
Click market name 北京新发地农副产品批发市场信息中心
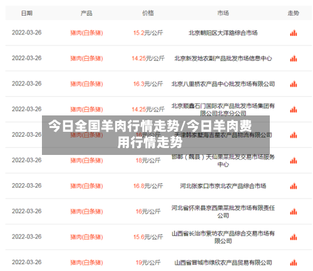click(x=223, y=58)
